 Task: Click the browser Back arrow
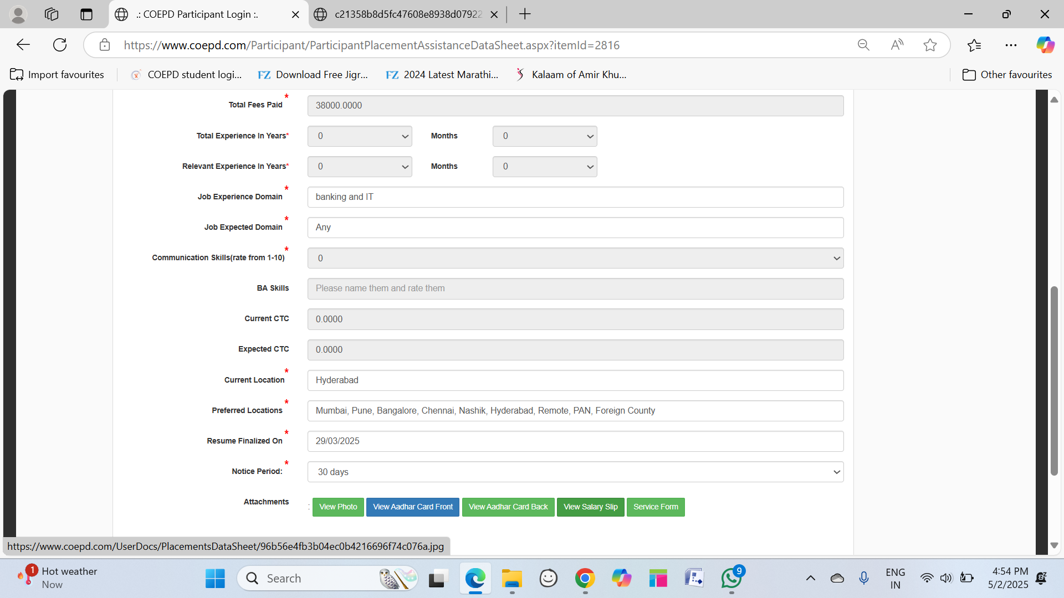coord(23,45)
